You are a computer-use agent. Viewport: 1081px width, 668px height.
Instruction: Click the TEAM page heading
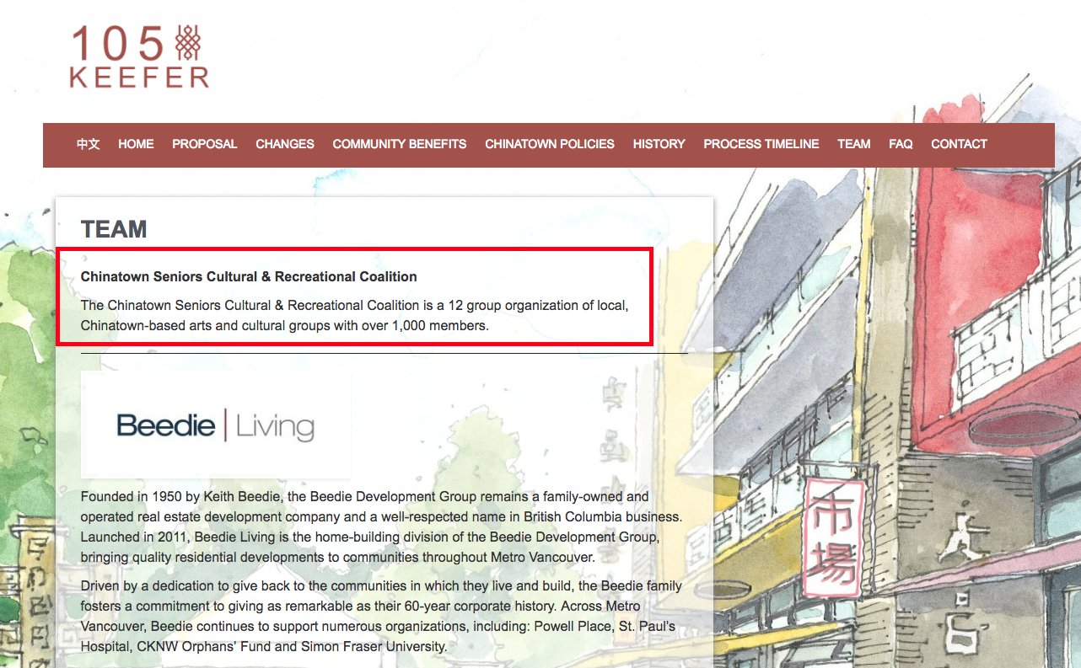114,229
